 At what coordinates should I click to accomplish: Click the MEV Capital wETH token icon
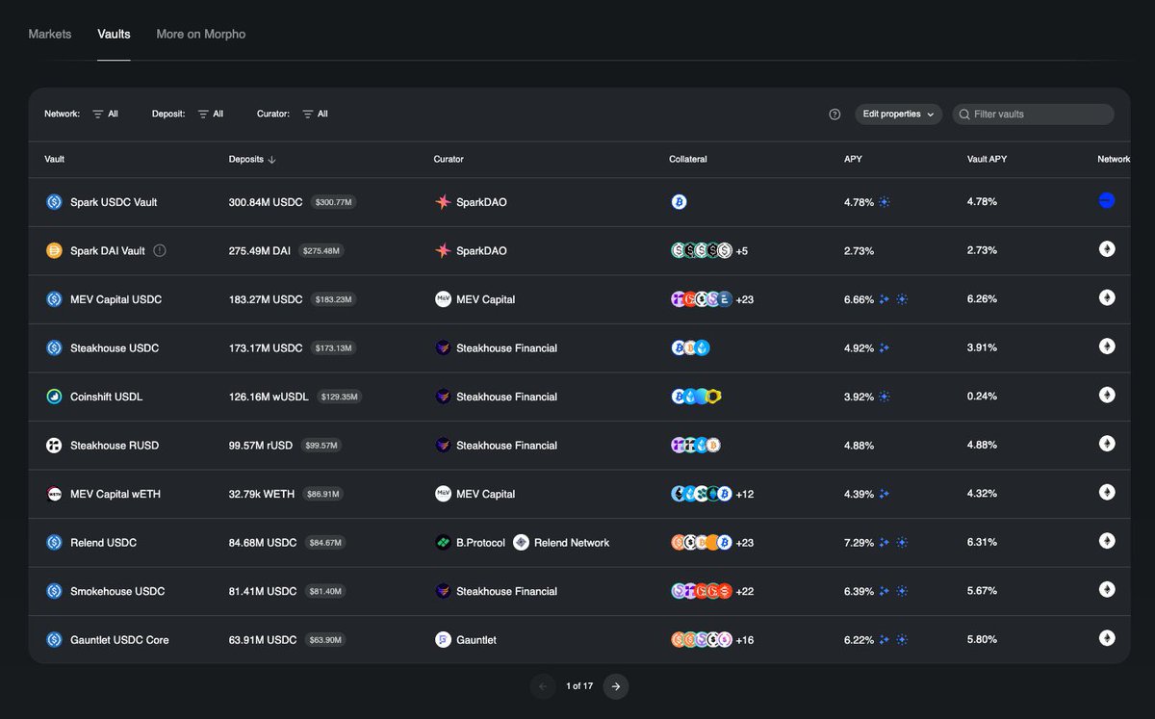coord(54,494)
